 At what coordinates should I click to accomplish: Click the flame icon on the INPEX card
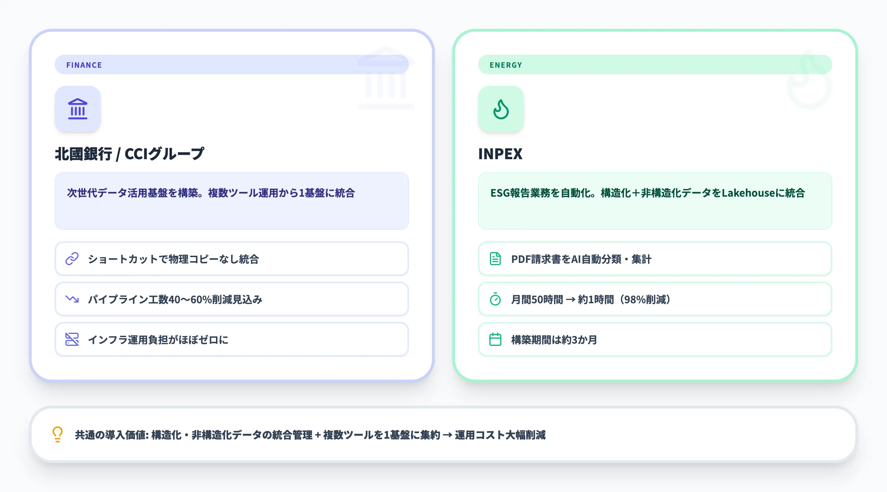click(x=501, y=109)
